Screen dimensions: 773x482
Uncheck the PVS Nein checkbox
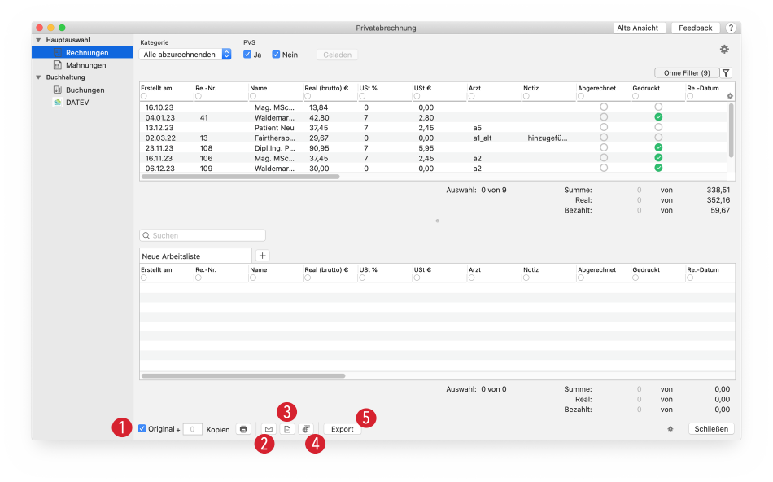pyautogui.click(x=276, y=55)
